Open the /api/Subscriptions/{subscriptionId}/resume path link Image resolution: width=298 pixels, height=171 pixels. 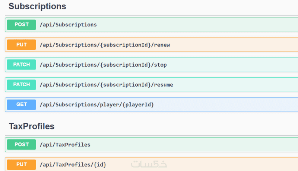pyautogui.click(x=106, y=85)
